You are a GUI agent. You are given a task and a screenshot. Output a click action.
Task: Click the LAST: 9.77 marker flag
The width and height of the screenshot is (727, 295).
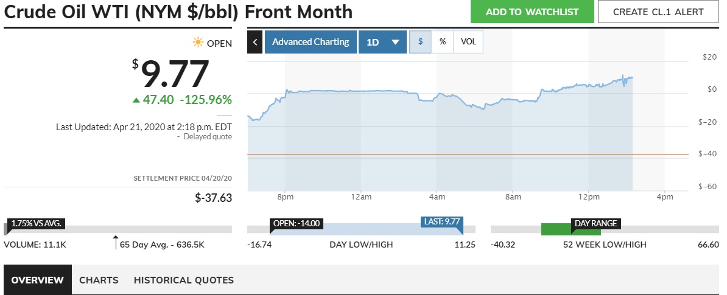[x=441, y=222]
